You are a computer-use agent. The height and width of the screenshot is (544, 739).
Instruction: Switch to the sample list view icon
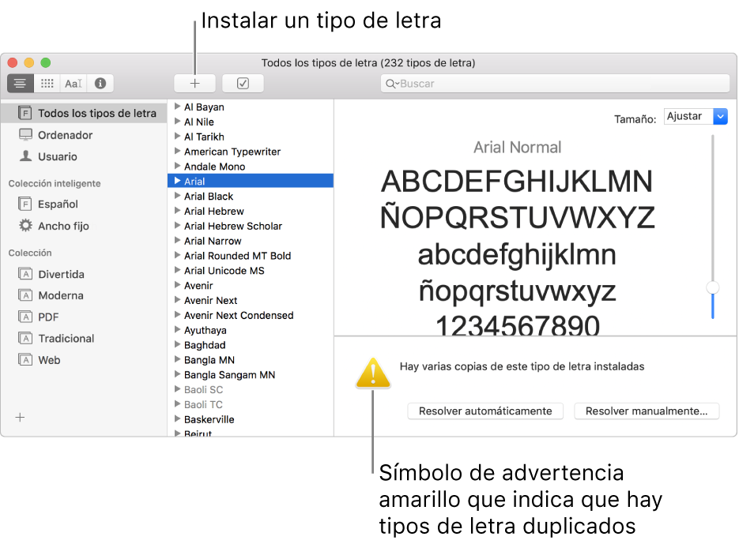point(21,84)
